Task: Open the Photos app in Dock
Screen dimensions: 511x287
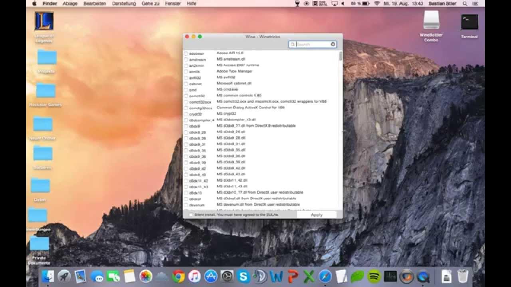Action: click(146, 276)
